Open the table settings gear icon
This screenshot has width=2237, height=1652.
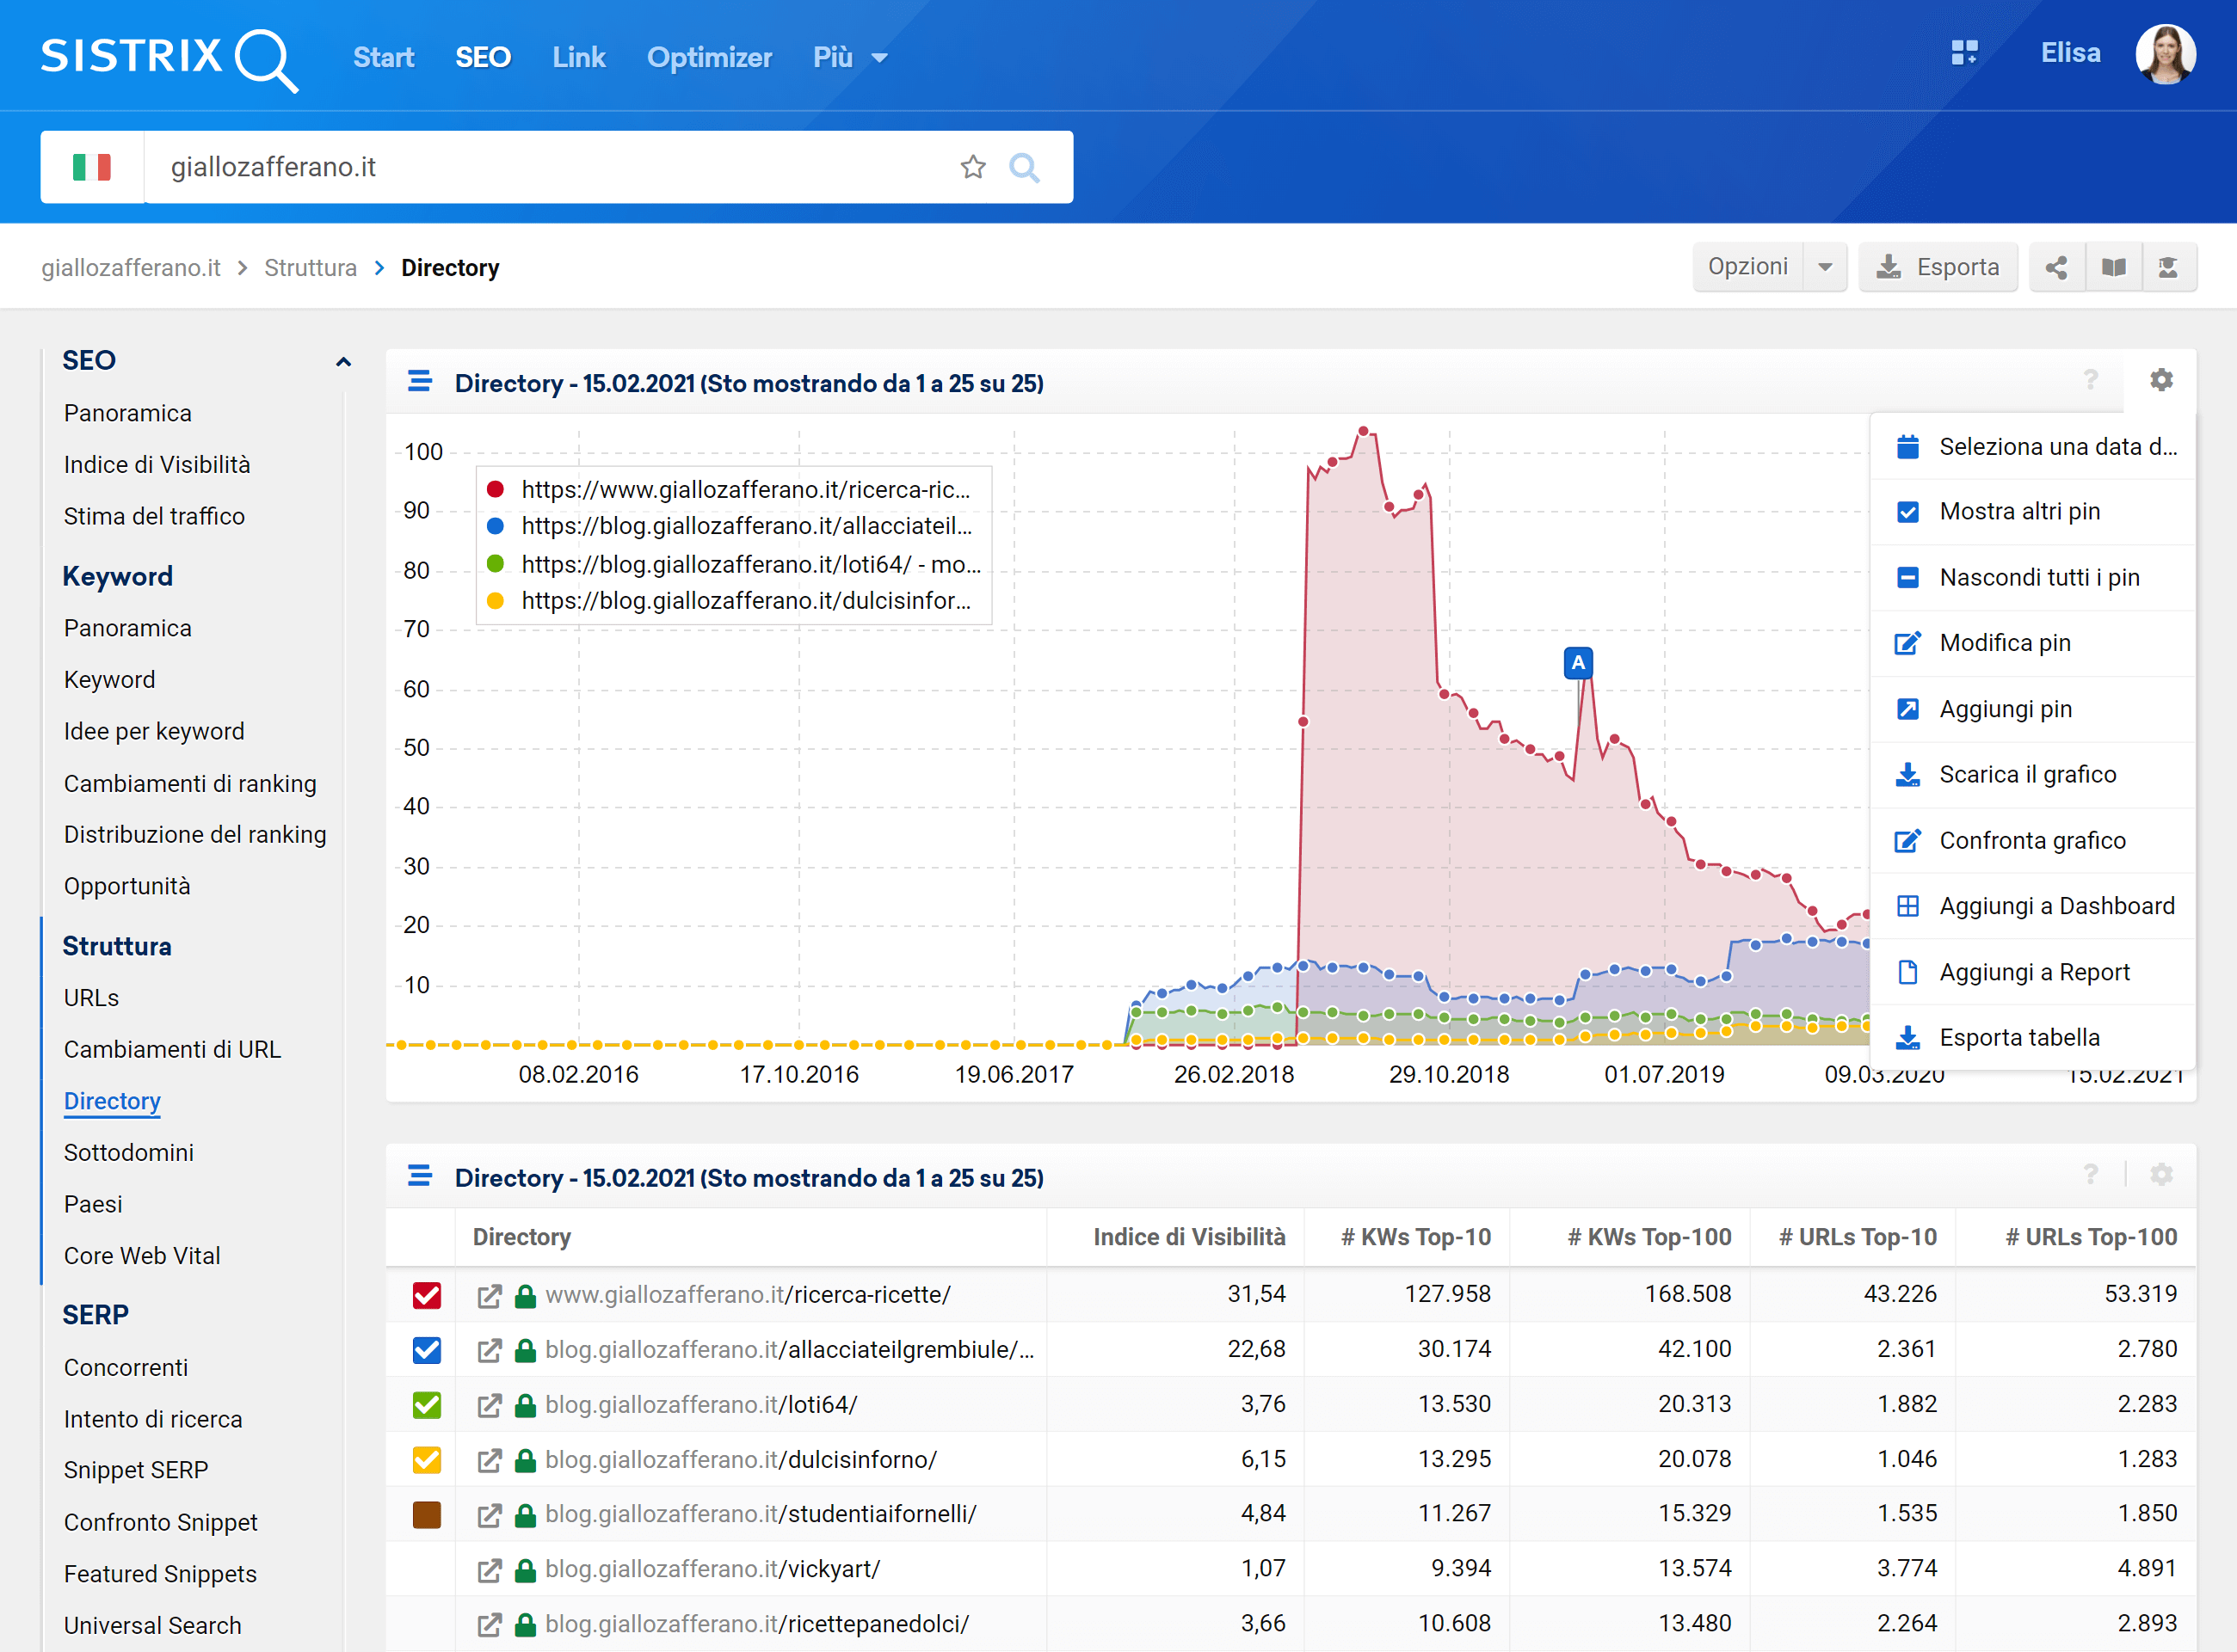click(x=2161, y=1174)
